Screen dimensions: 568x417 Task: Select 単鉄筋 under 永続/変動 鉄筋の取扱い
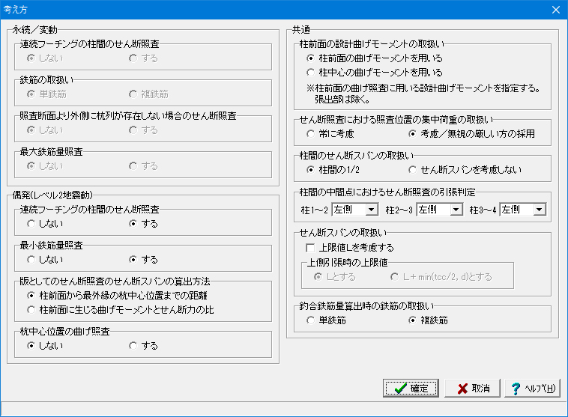[47, 94]
